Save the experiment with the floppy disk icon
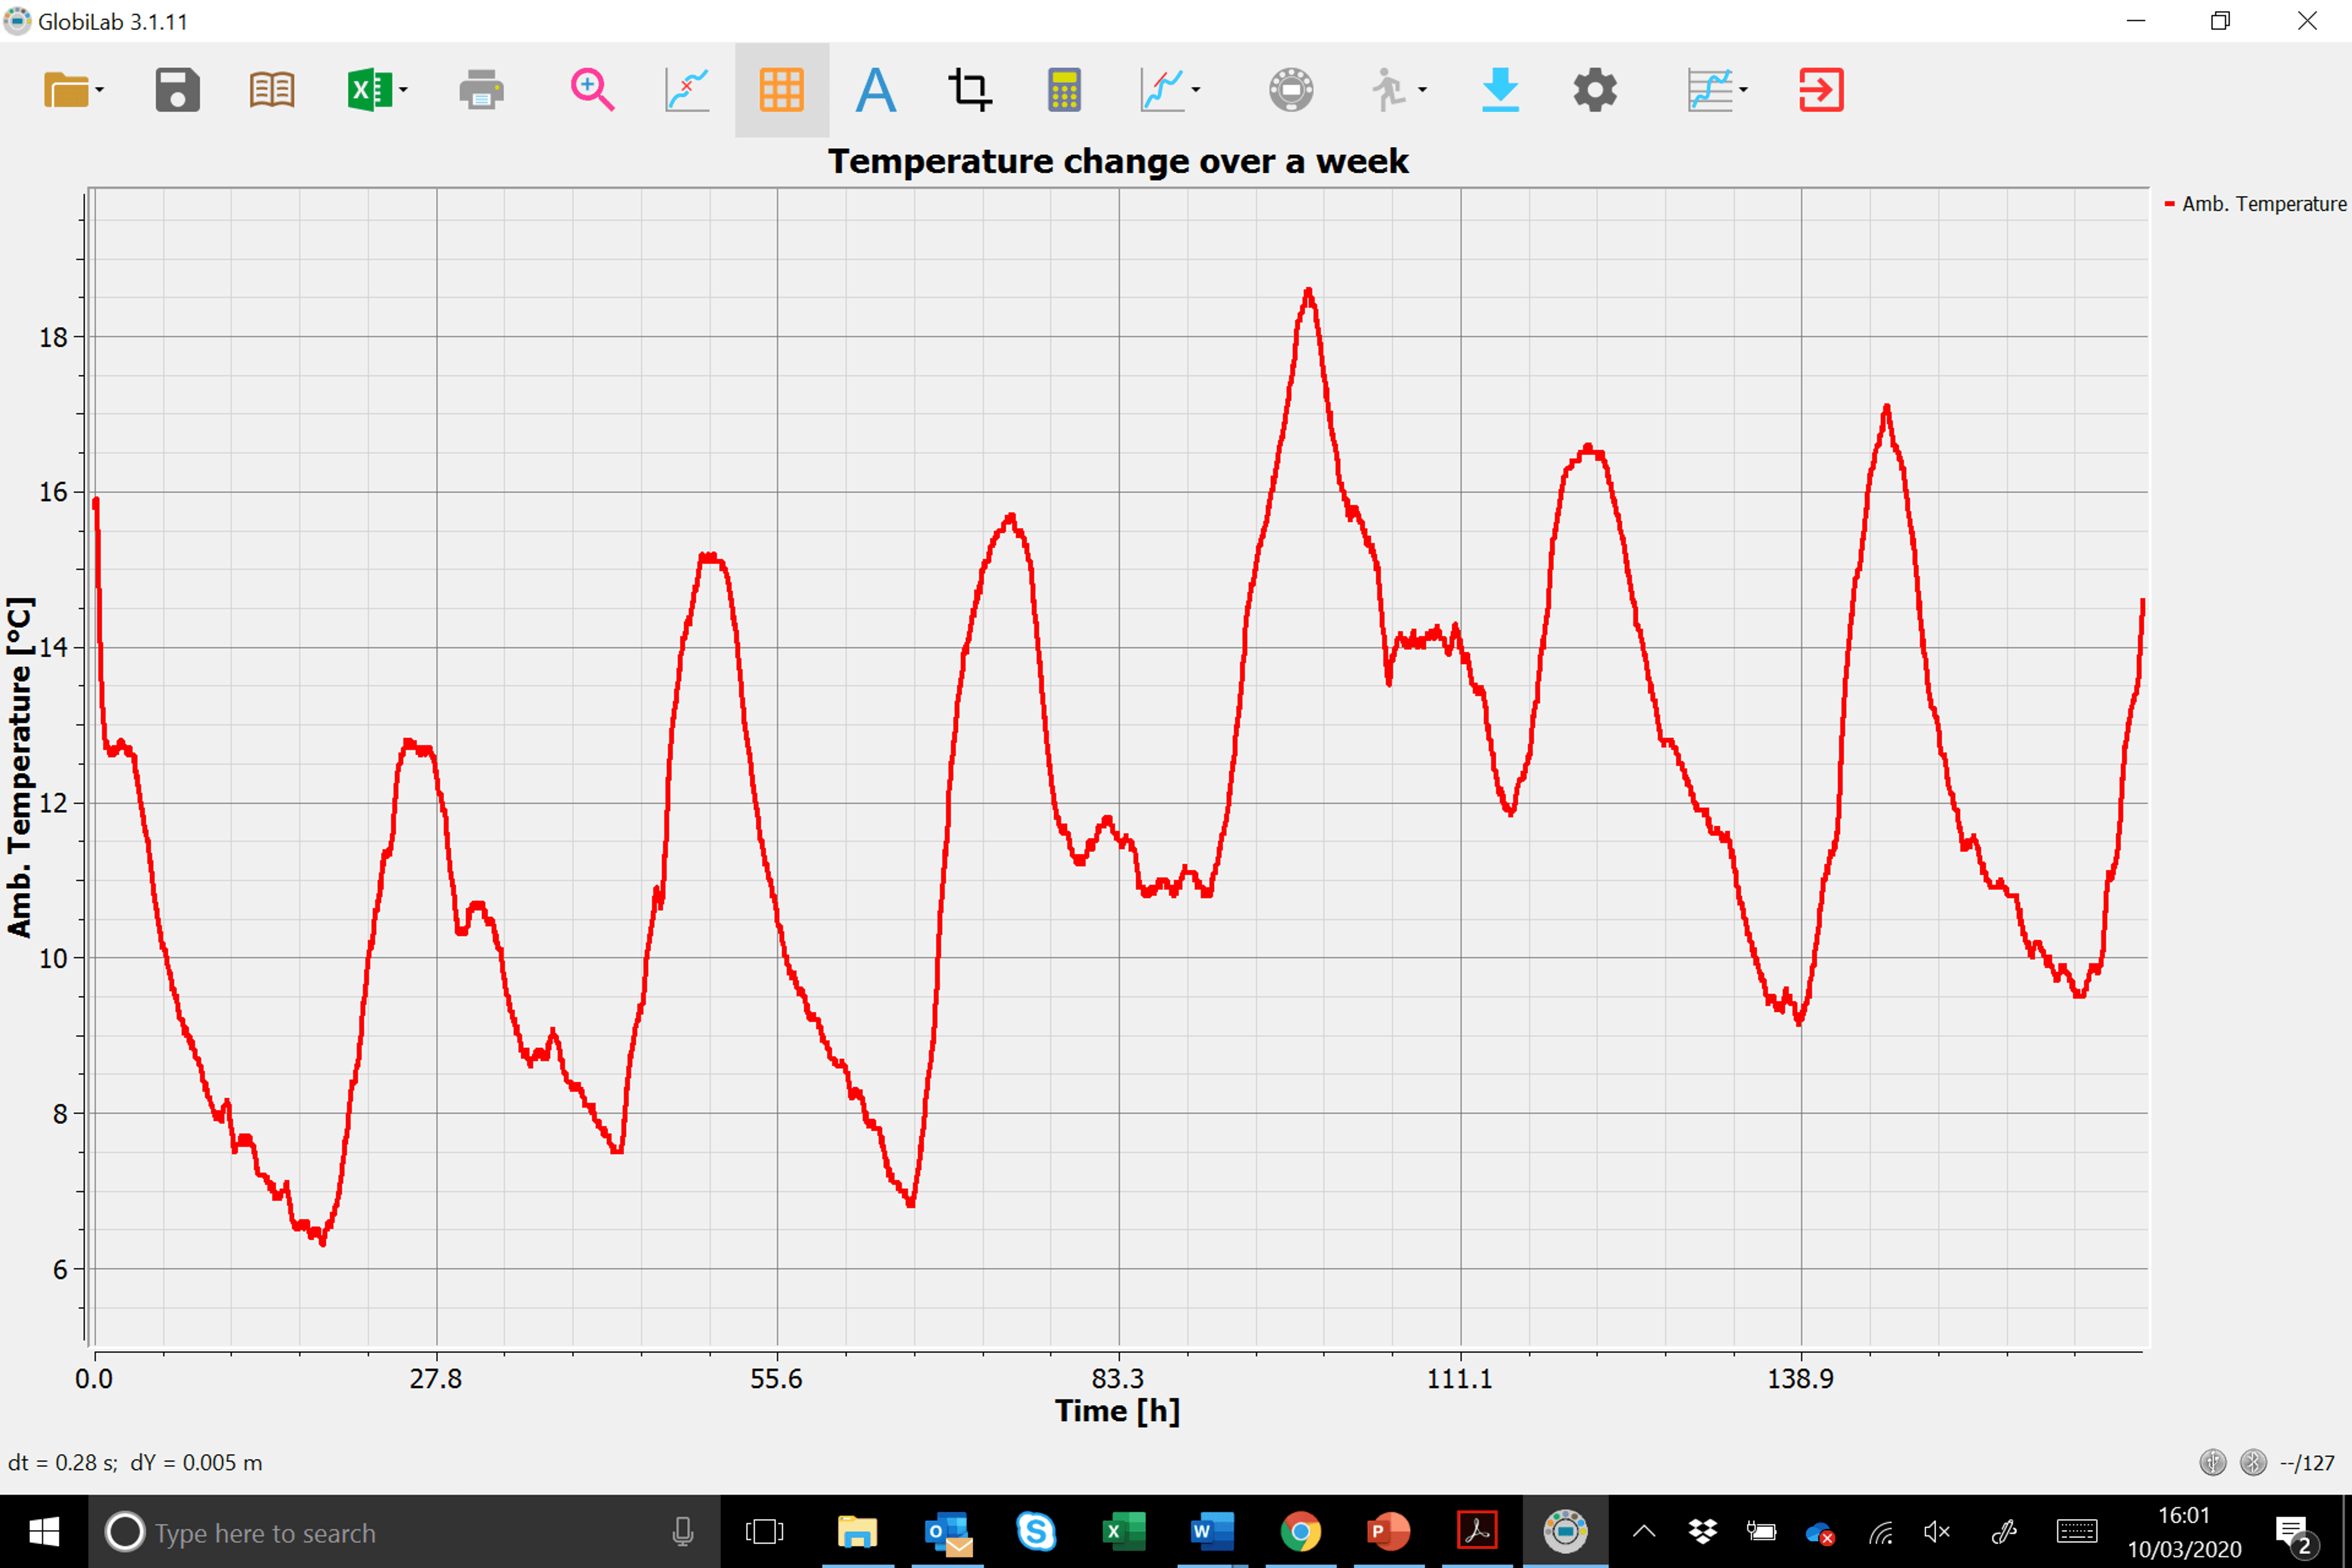2352x1568 pixels. tap(177, 90)
